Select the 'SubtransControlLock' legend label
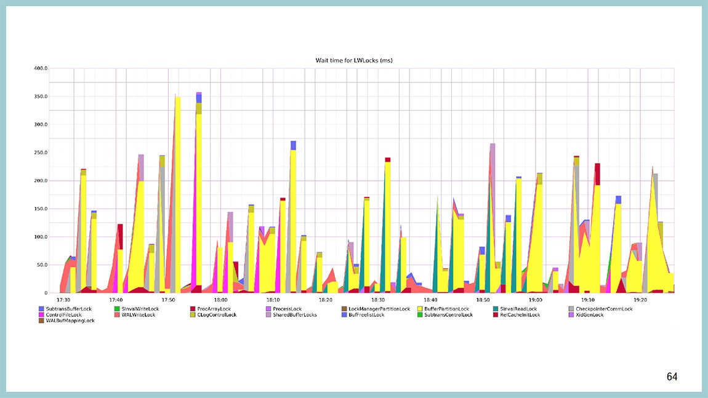Screen dimensions: 708x398 pyautogui.click(x=449, y=315)
